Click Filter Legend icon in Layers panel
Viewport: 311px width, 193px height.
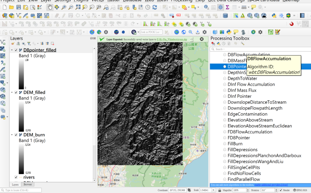point(29,44)
